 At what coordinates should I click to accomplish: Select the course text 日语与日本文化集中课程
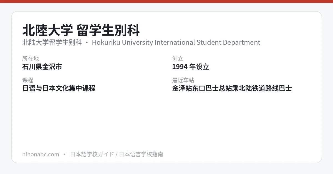[59, 88]
